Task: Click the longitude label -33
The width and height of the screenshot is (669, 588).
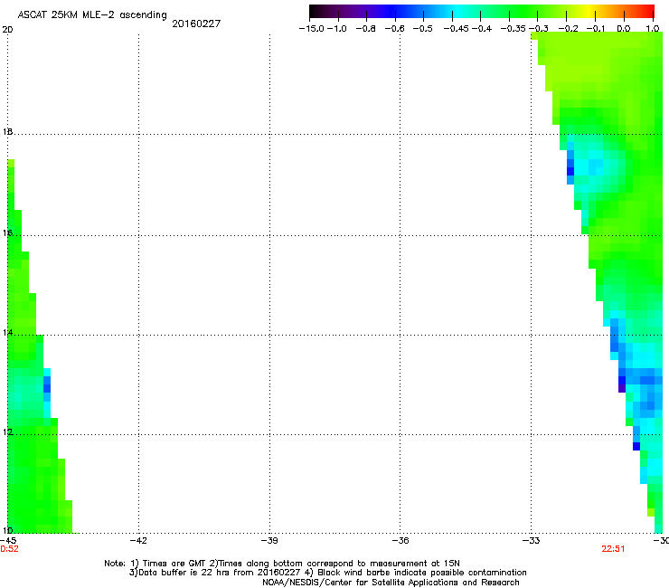Action: [x=531, y=540]
